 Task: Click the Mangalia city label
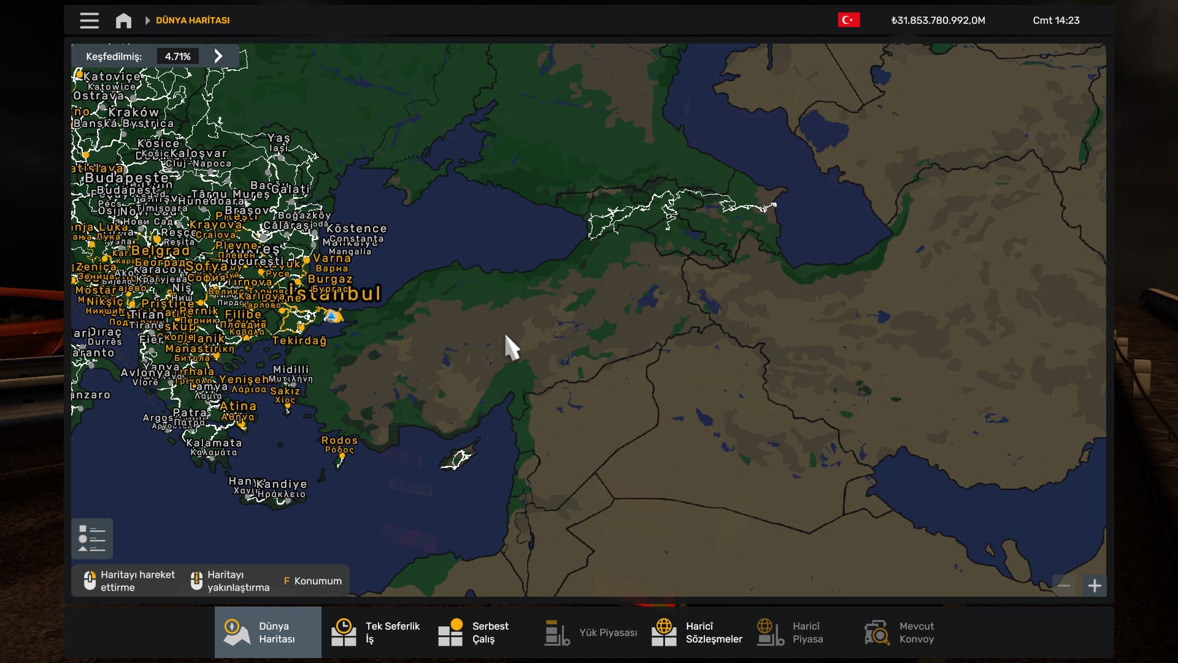(x=350, y=251)
